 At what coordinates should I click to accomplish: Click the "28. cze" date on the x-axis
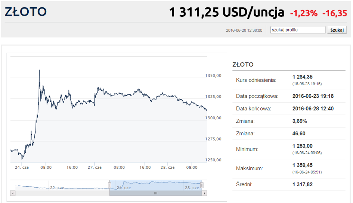[x=167, y=167]
